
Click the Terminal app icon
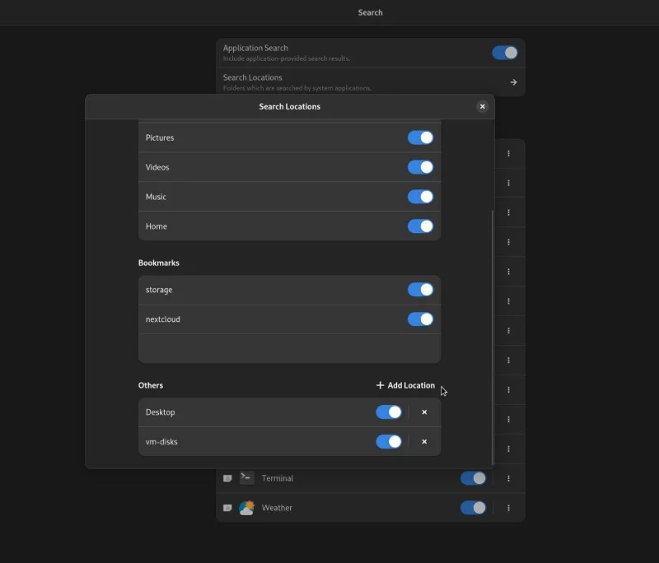coord(246,477)
